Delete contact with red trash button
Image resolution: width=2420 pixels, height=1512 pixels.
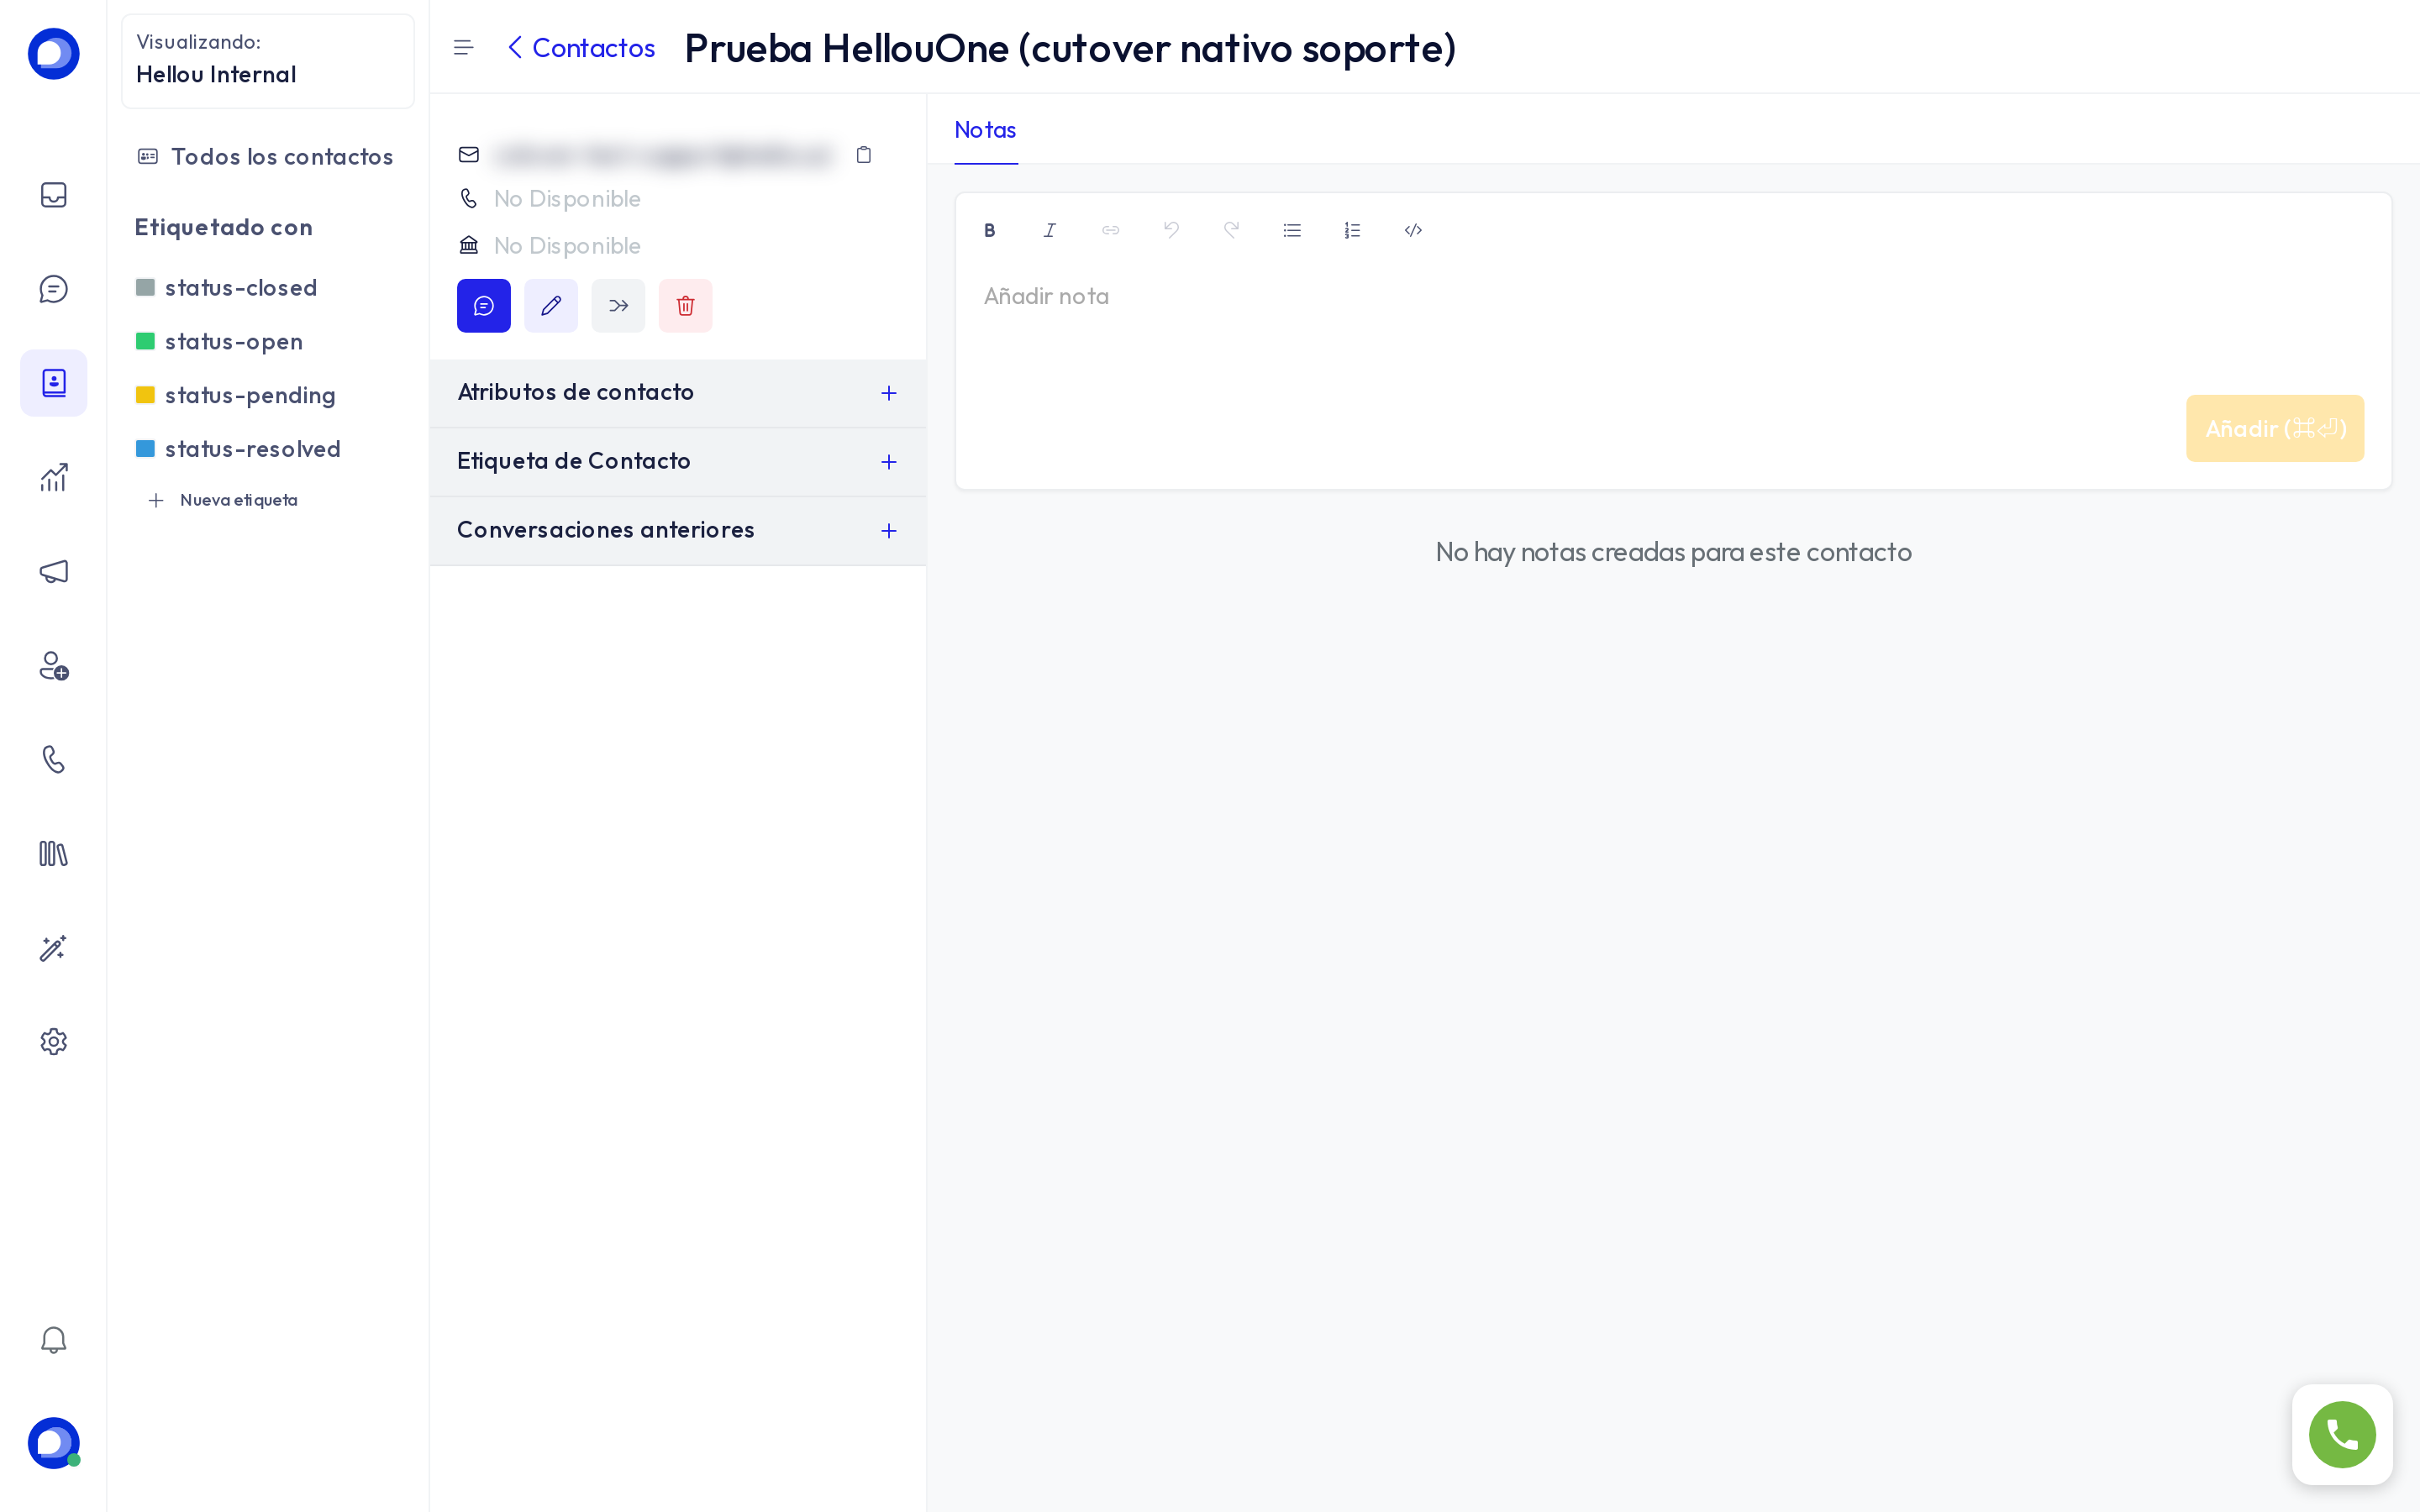[x=685, y=306]
